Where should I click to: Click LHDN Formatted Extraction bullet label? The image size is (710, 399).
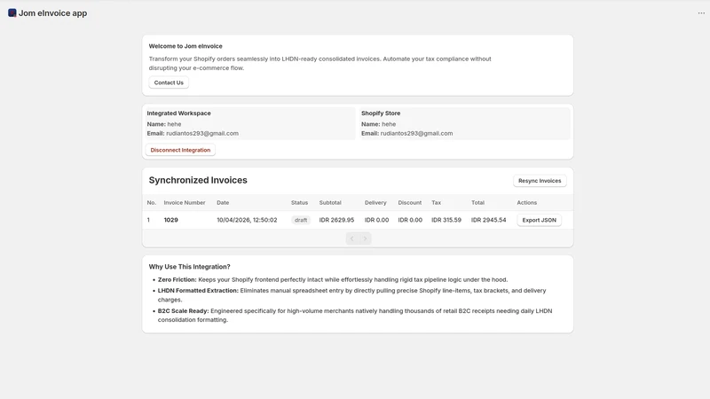(x=198, y=291)
